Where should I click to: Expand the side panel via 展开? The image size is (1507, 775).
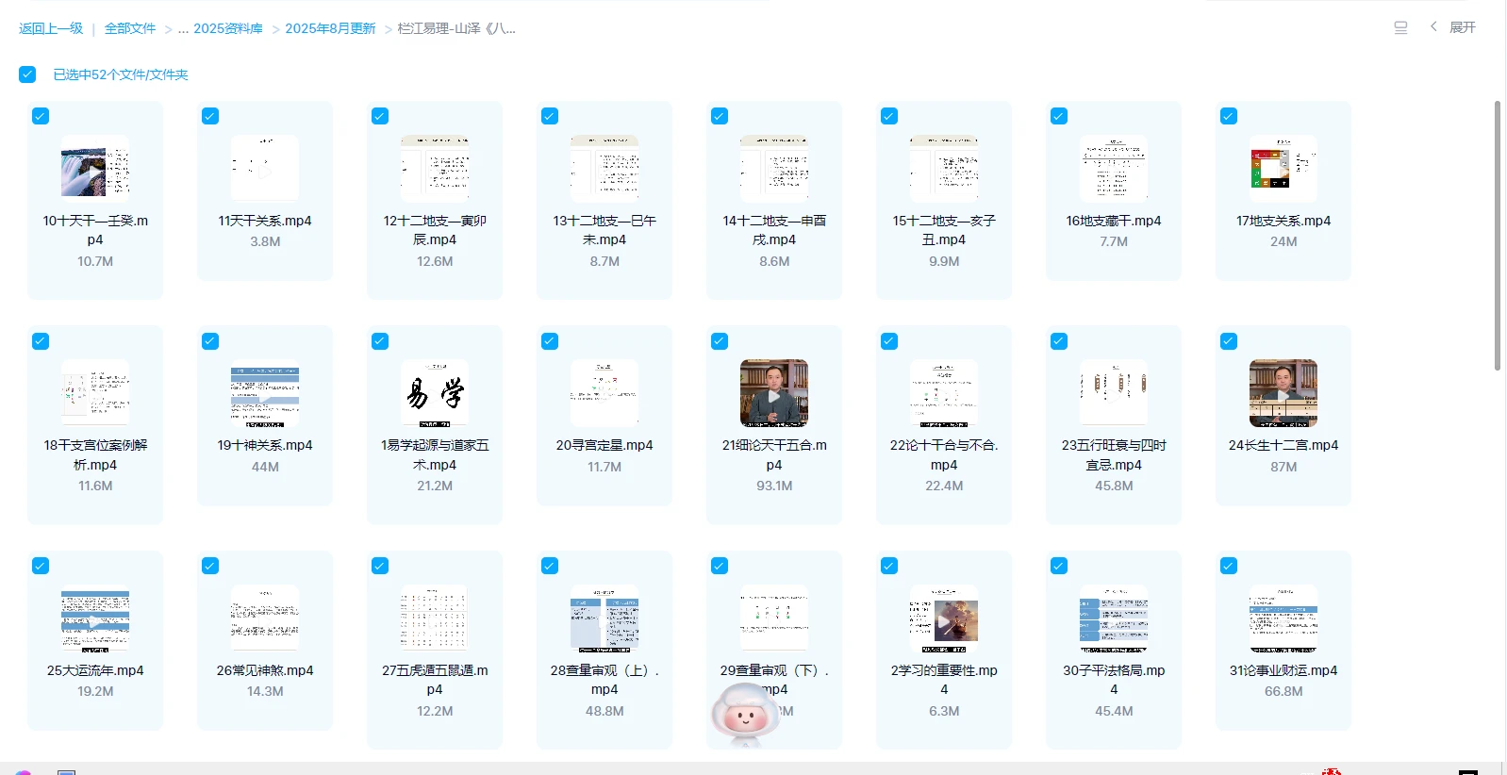pos(1453,28)
